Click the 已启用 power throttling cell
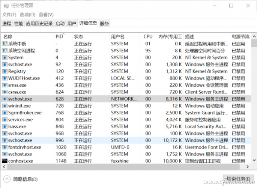 (x=239, y=44)
